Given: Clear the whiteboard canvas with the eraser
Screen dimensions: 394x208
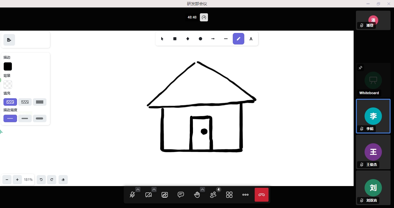Looking at the screenshot, I should (63, 180).
